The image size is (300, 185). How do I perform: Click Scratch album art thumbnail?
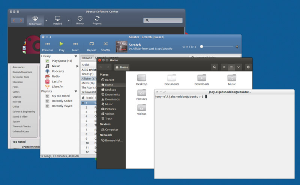click(x=121, y=46)
